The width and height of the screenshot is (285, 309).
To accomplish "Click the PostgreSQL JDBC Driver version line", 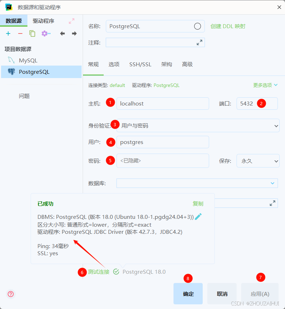I will coord(110,232).
